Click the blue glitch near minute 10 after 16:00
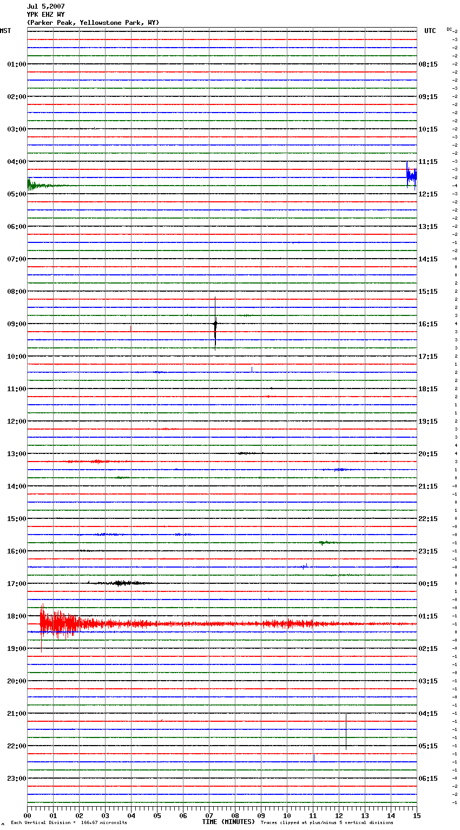 tap(305, 566)
